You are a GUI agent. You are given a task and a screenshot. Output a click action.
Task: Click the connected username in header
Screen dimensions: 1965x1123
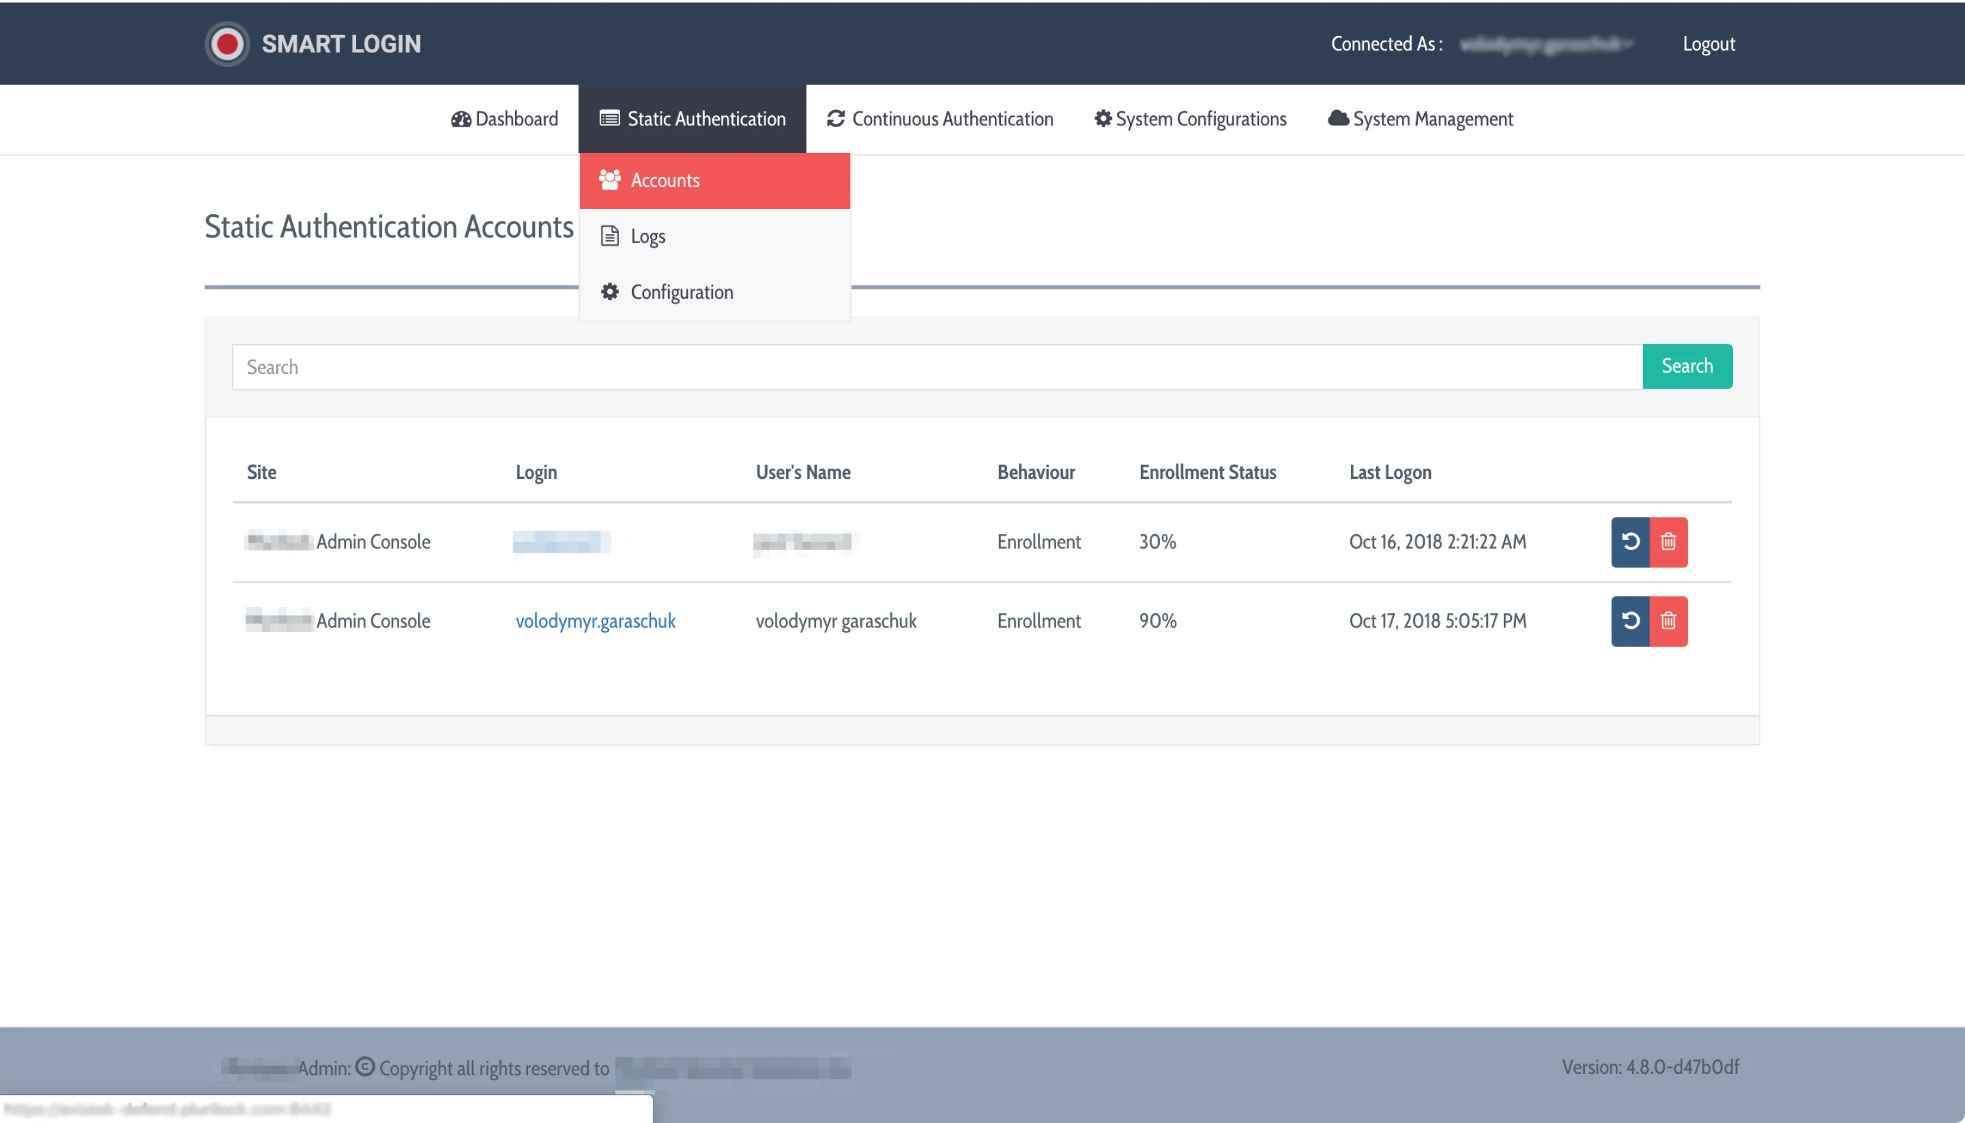[x=1545, y=44]
